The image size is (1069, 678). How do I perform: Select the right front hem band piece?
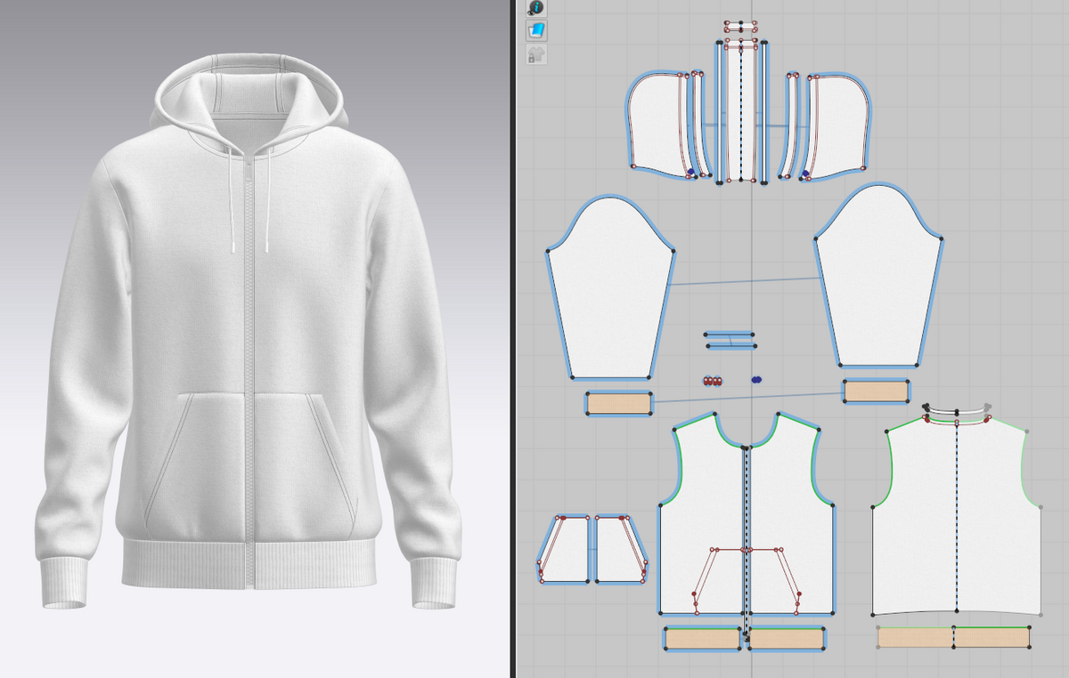pos(786,639)
